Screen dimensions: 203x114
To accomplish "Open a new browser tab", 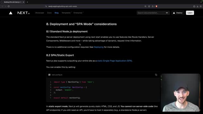I will [x=27, y=2].
